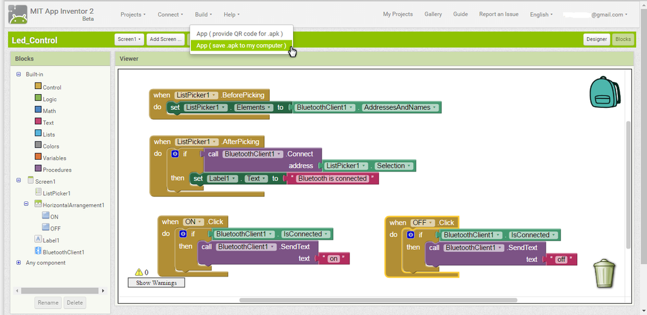Viewport: 647px width, 315px height.
Task: Select the BluetoothClient1 component icon
Action: pos(39,251)
